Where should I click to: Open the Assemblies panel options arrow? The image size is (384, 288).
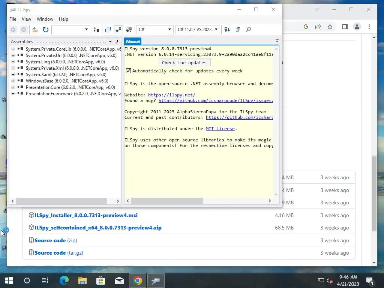coord(110,42)
